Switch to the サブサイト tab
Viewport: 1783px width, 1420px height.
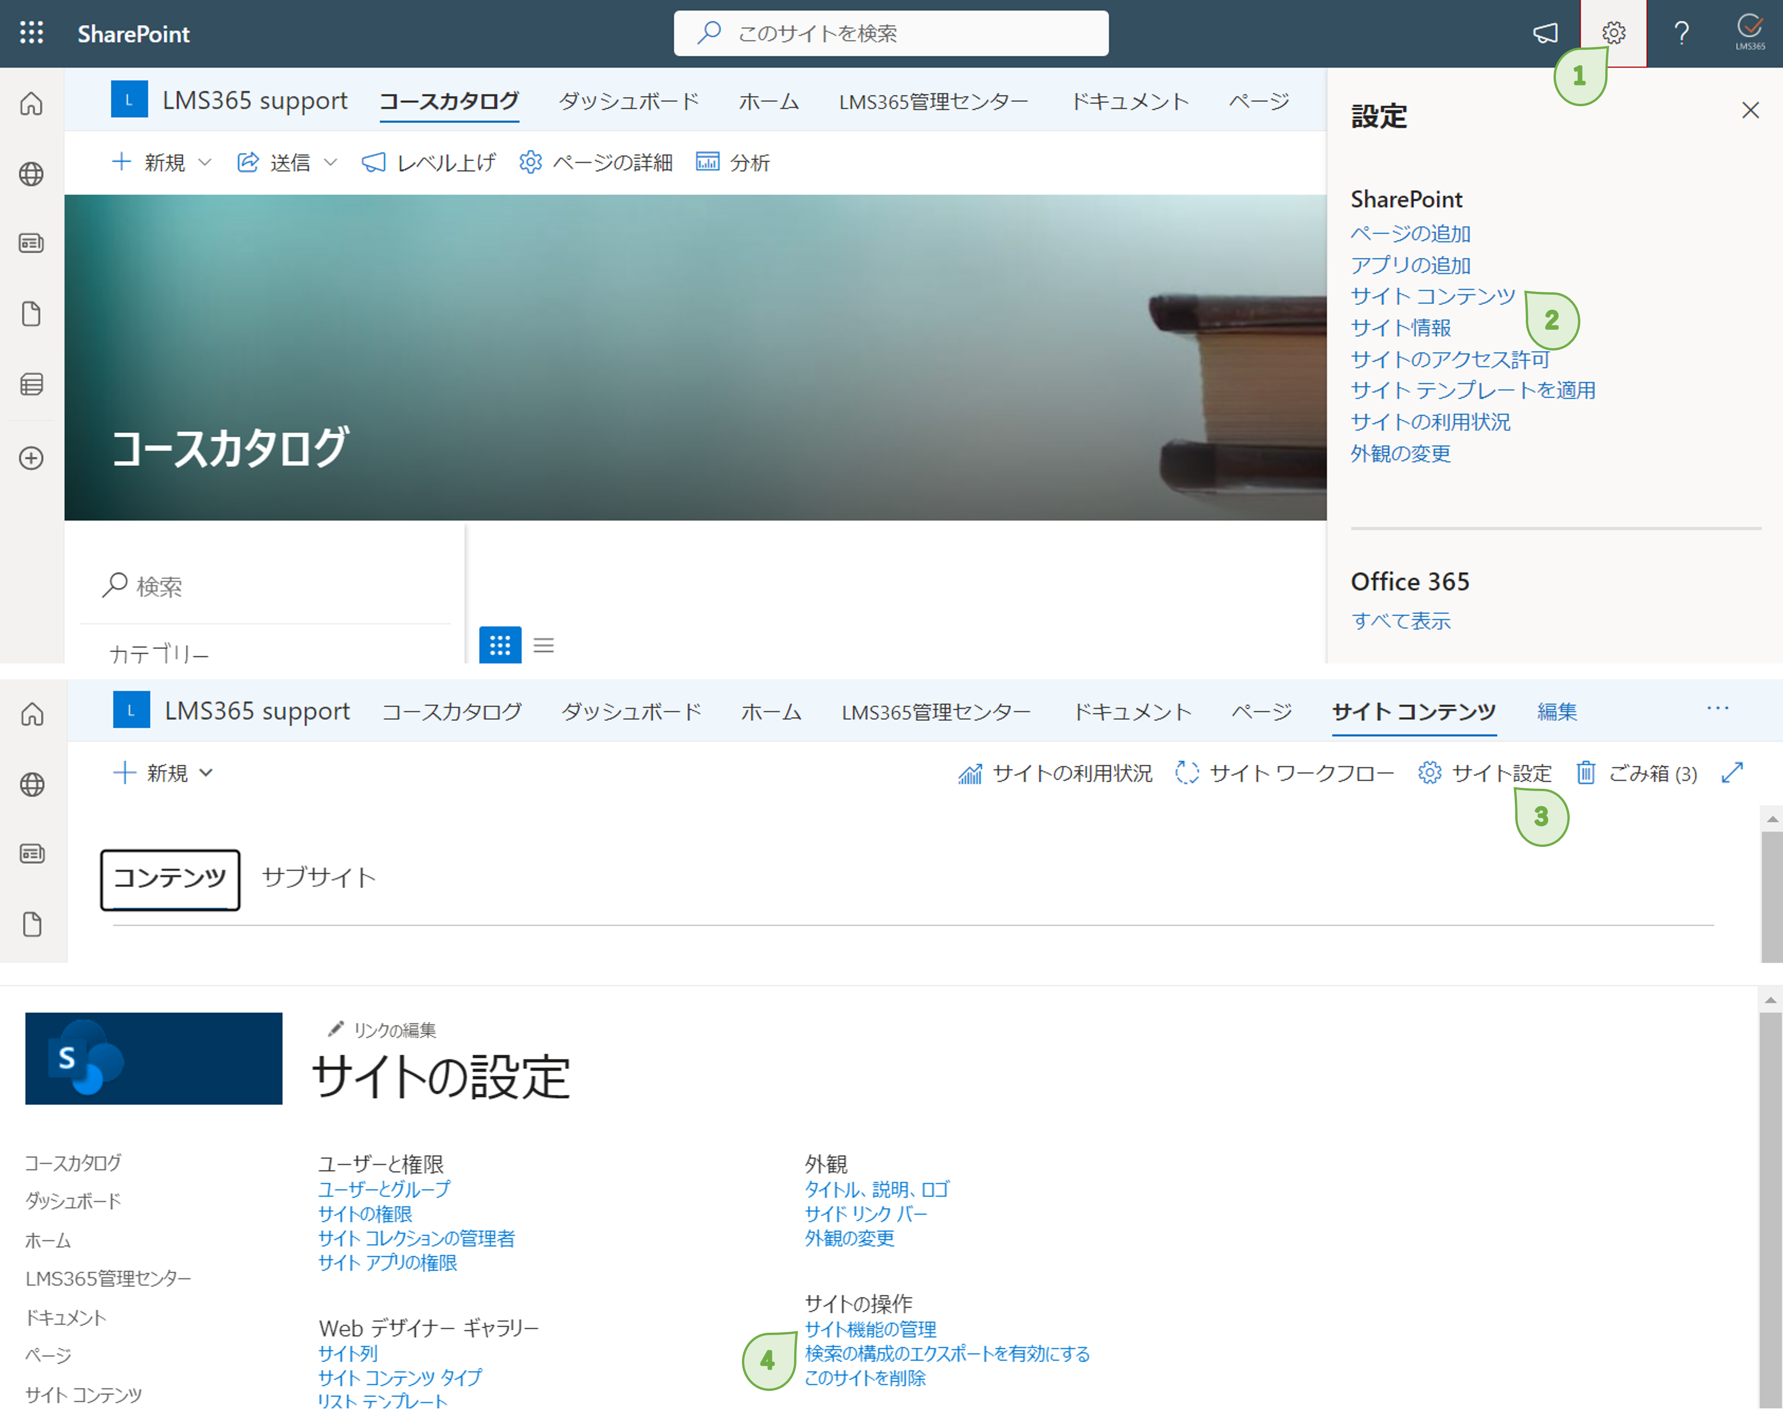(x=319, y=876)
